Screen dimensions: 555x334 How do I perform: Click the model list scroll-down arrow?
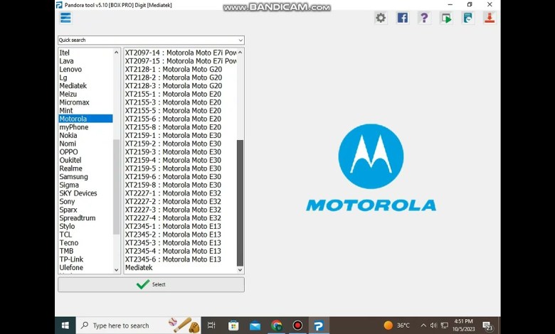pos(240,269)
